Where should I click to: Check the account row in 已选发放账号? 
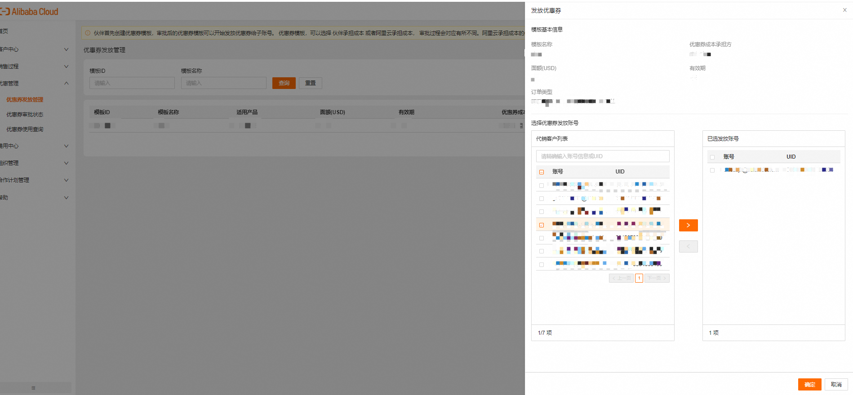712,170
